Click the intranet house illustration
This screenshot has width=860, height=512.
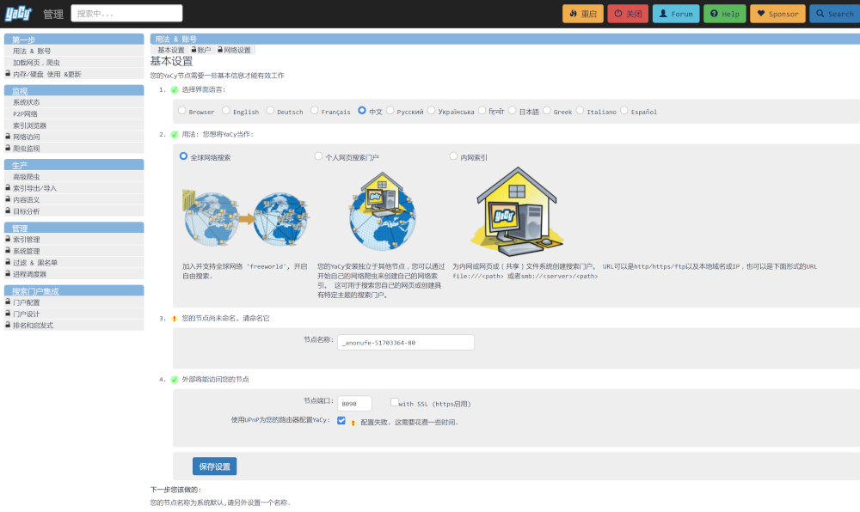pyautogui.click(x=517, y=211)
